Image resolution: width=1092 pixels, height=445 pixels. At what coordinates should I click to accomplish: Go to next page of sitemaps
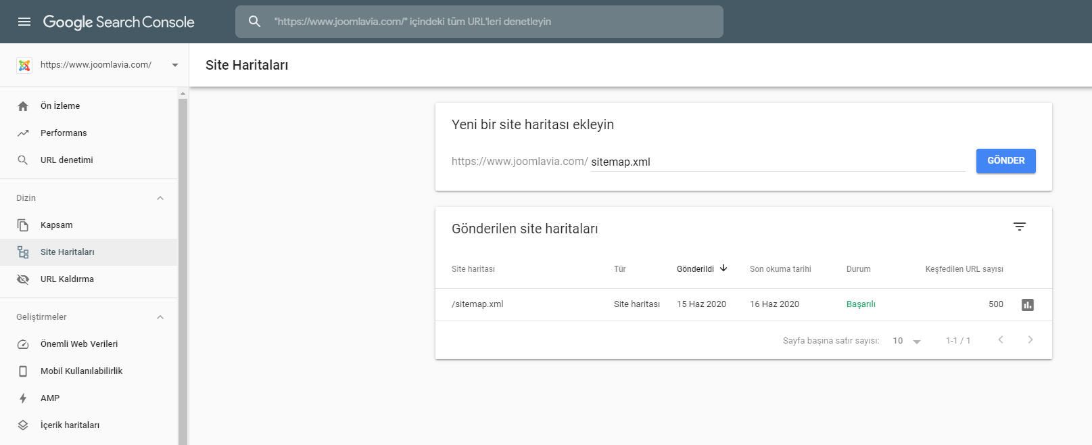pos(1030,340)
